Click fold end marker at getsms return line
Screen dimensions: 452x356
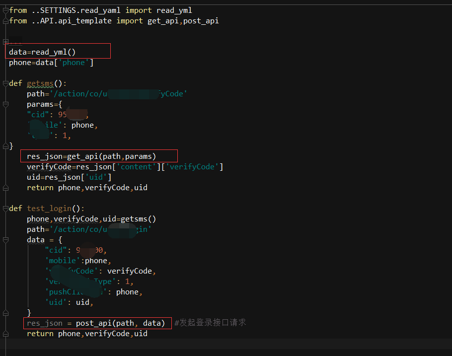(x=5, y=188)
